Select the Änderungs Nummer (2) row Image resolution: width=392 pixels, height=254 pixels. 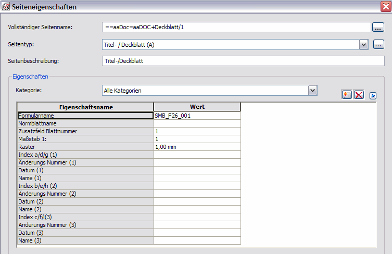85,194
